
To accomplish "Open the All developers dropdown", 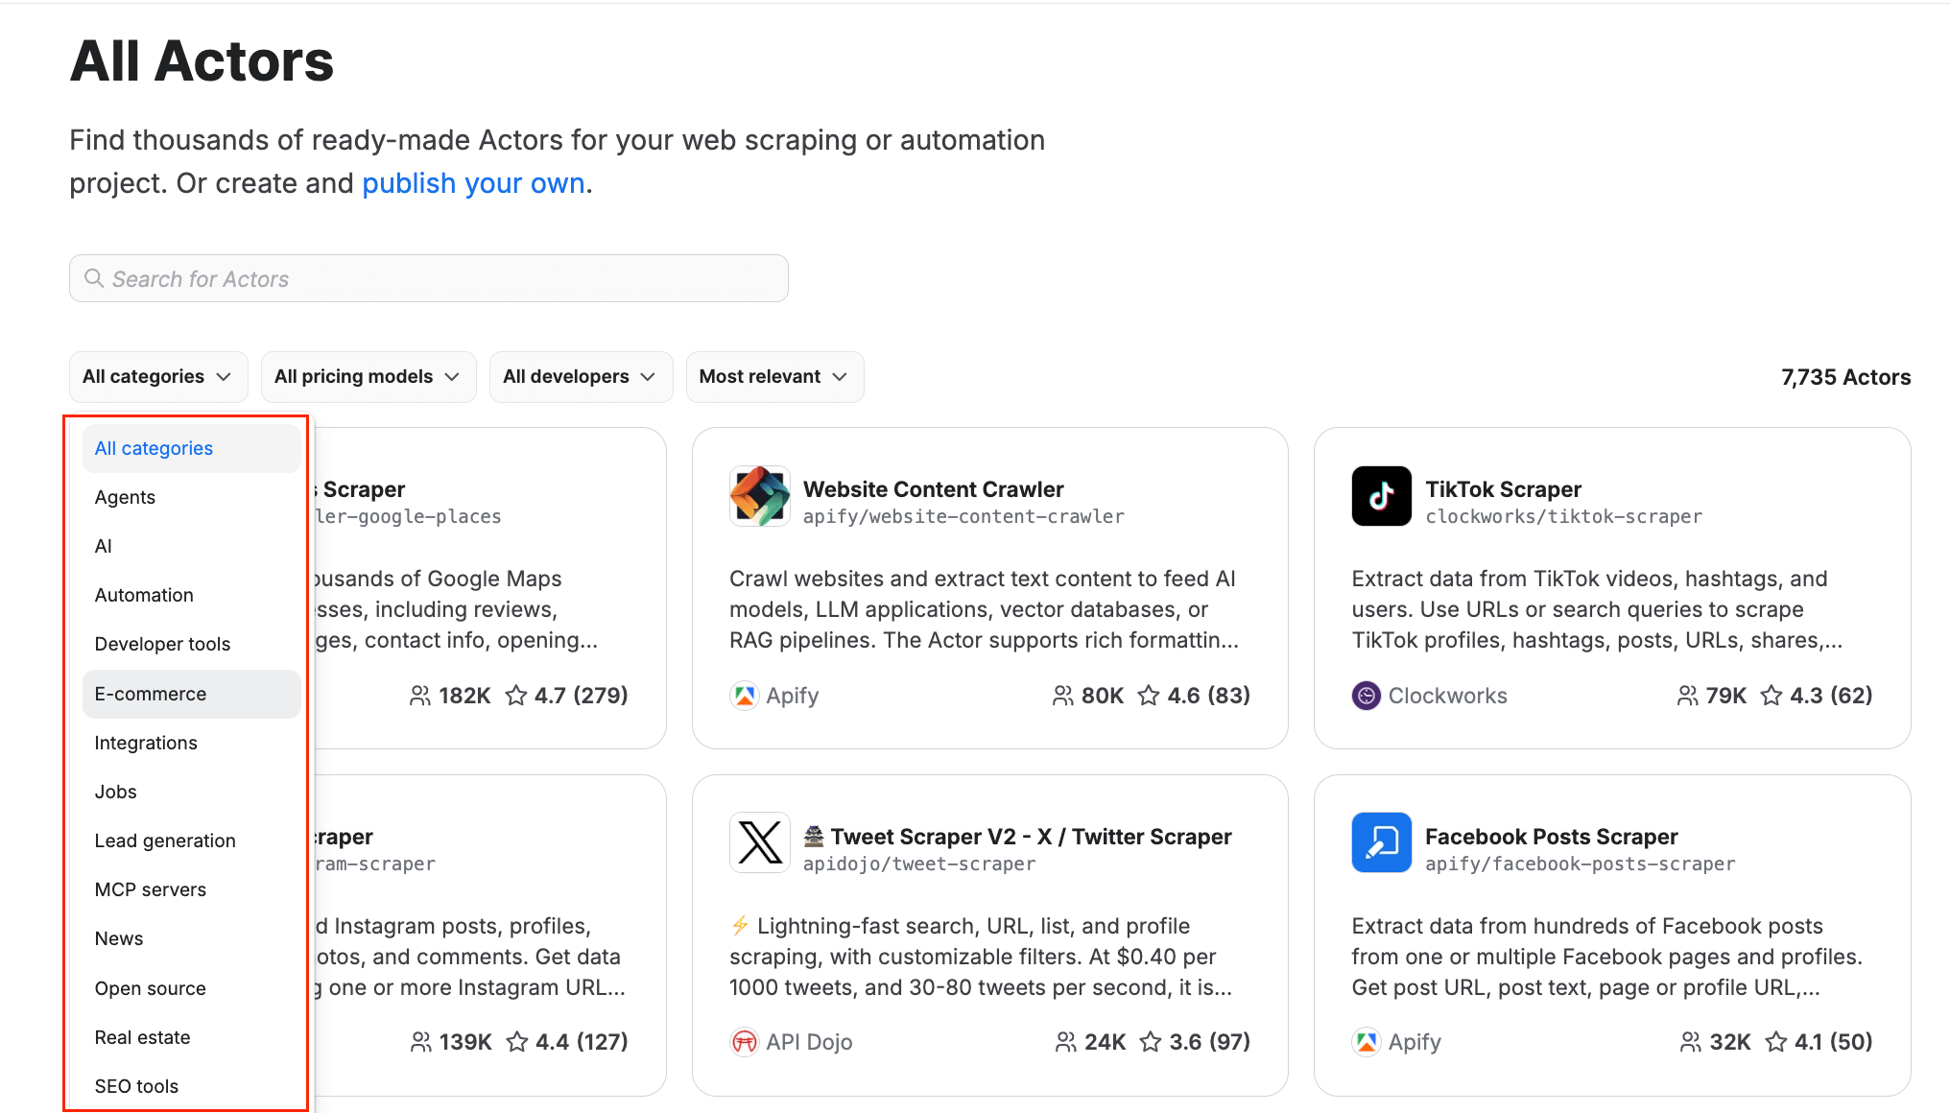I will (x=580, y=376).
